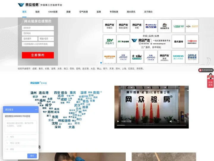Select 空气检测 in the navigation bar
214x161 pixels.
pyautogui.click(x=84, y=12)
